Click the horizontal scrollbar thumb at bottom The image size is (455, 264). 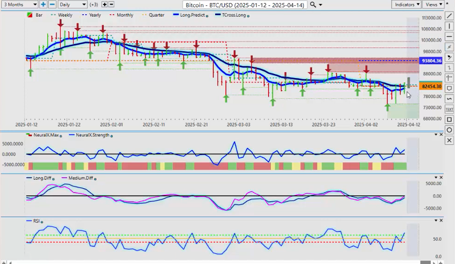pos(425,262)
